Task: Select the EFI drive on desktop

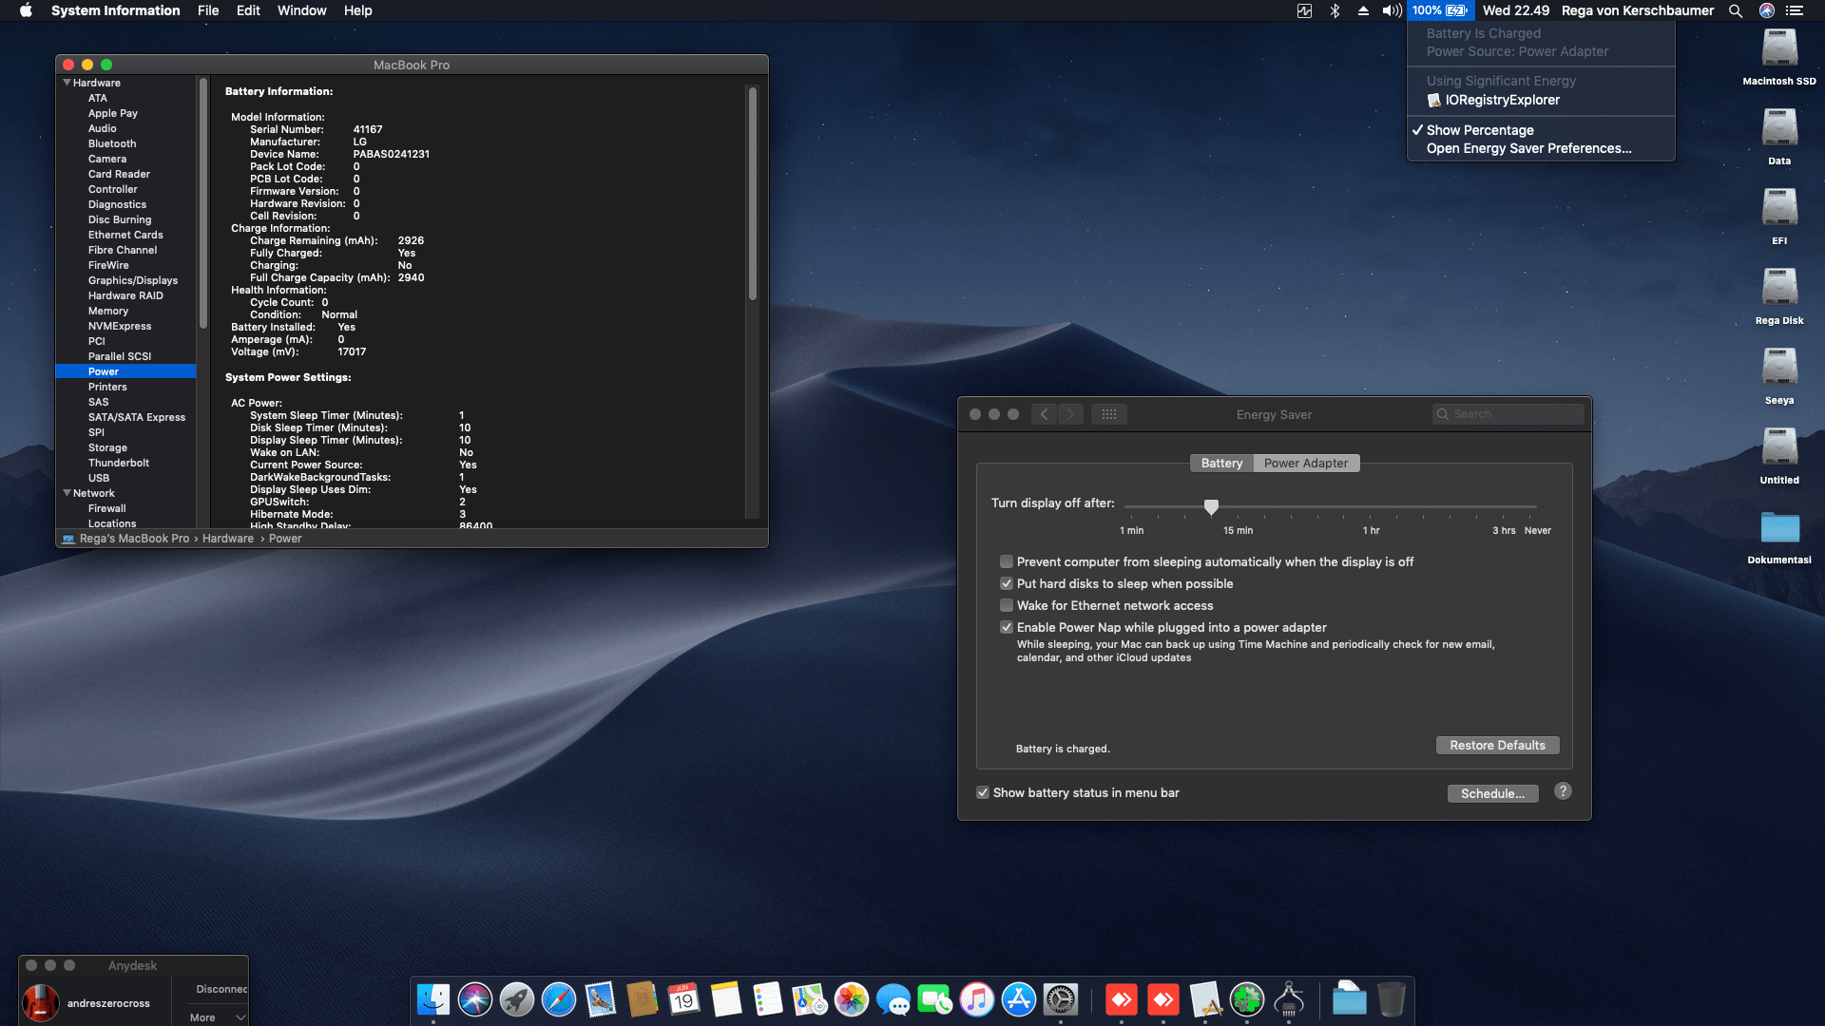Action: click(x=1779, y=217)
